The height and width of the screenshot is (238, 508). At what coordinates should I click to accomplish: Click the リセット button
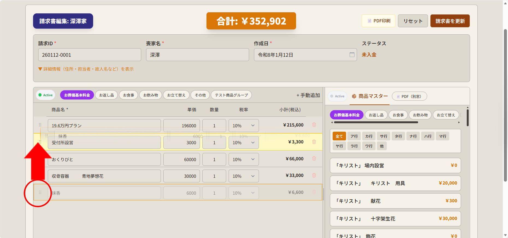[413, 21]
